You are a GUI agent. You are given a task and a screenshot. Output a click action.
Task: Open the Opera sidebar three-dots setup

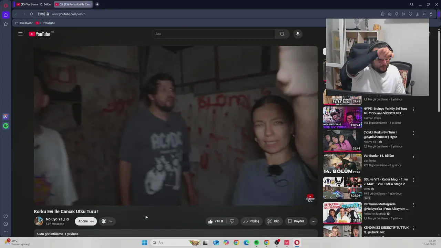(6, 231)
